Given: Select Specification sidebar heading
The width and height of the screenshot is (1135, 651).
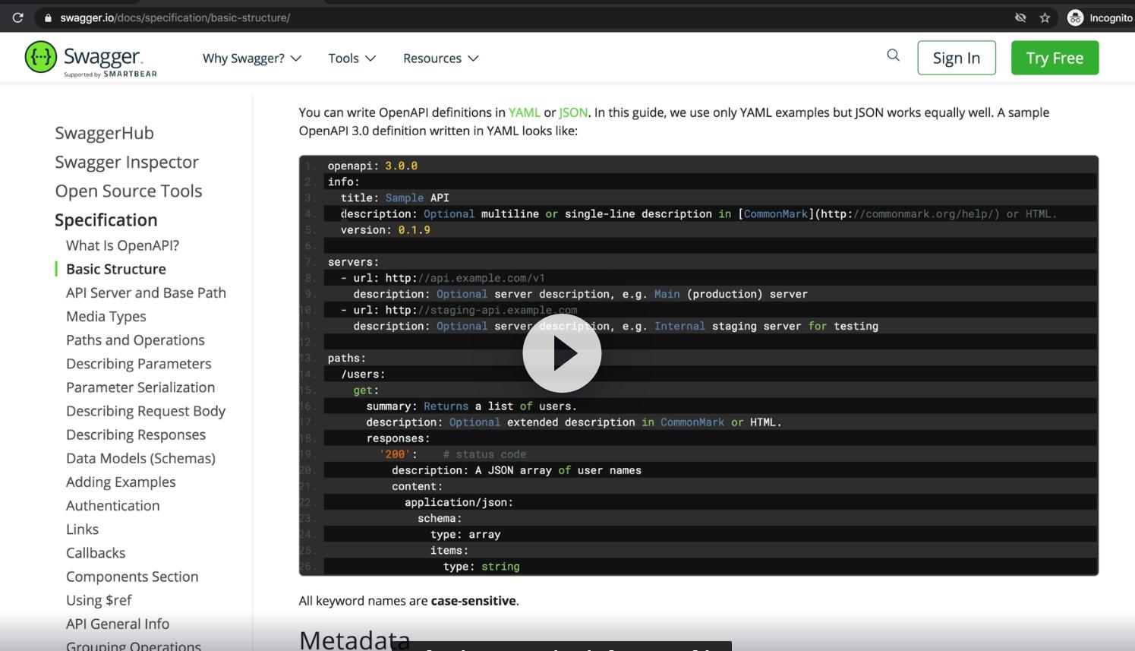Looking at the screenshot, I should 106,220.
